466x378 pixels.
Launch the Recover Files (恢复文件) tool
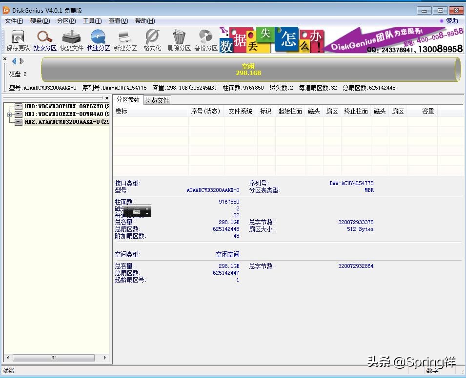pos(72,40)
